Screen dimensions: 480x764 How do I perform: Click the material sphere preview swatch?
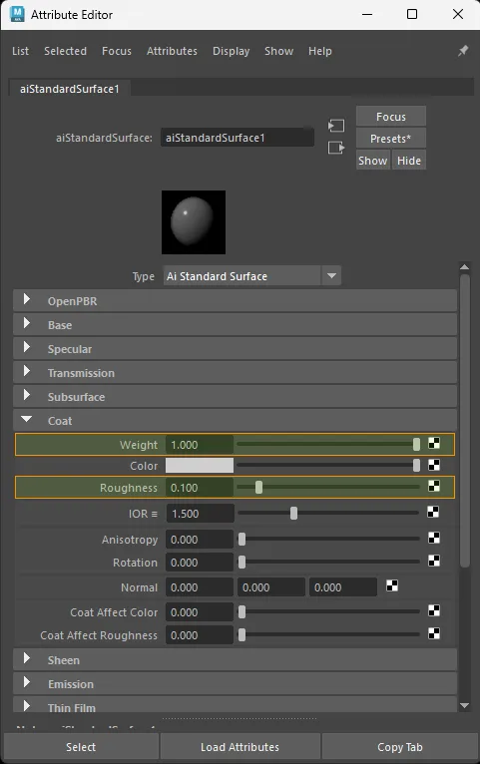194,222
